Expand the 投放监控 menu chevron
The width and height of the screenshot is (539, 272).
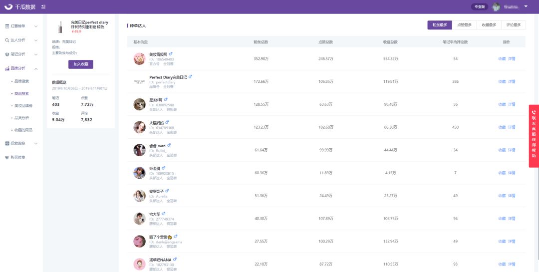click(x=36, y=143)
